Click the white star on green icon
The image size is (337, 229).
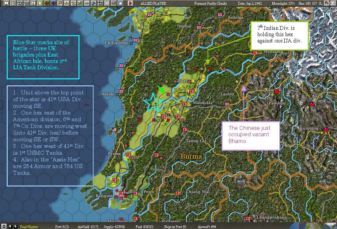pos(40,3)
